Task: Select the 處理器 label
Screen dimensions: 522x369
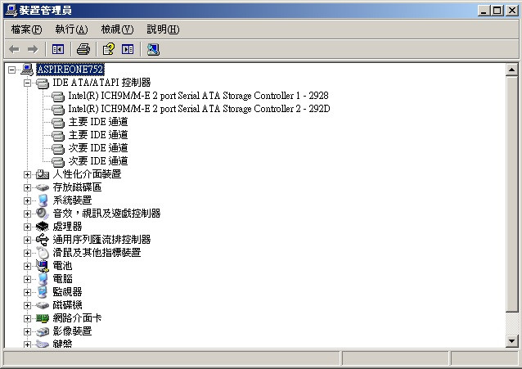Action: tap(67, 226)
